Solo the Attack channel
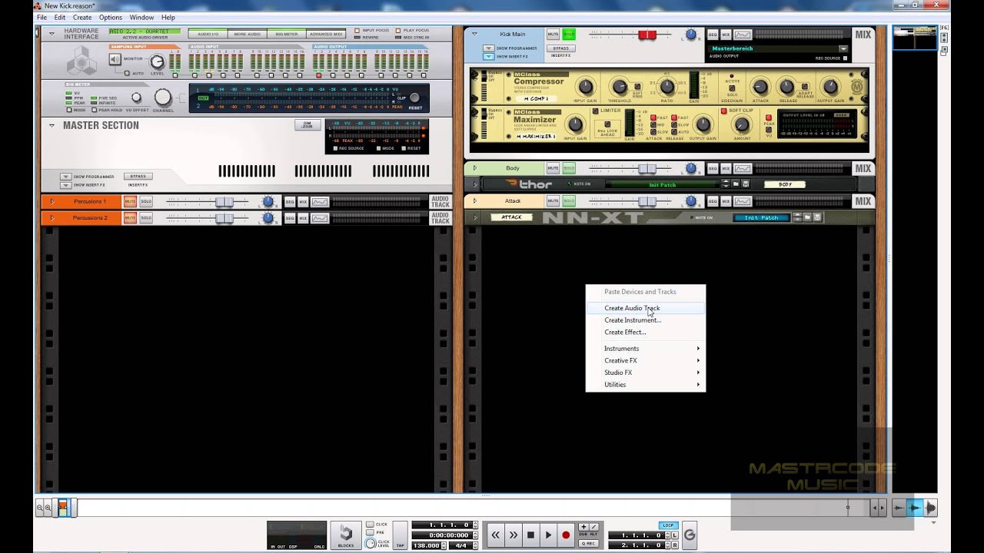This screenshot has width=984, height=553. coord(569,201)
